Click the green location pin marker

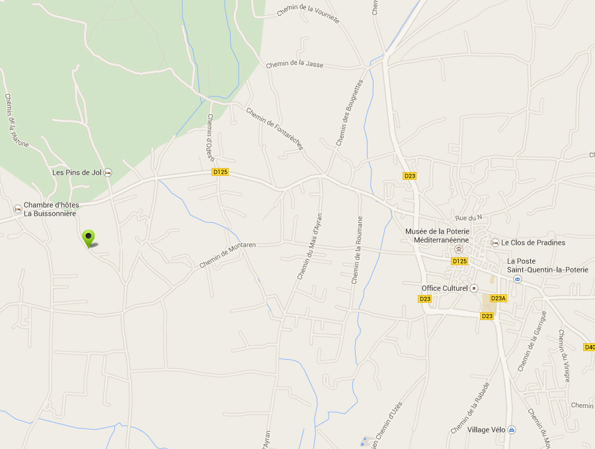[89, 238]
